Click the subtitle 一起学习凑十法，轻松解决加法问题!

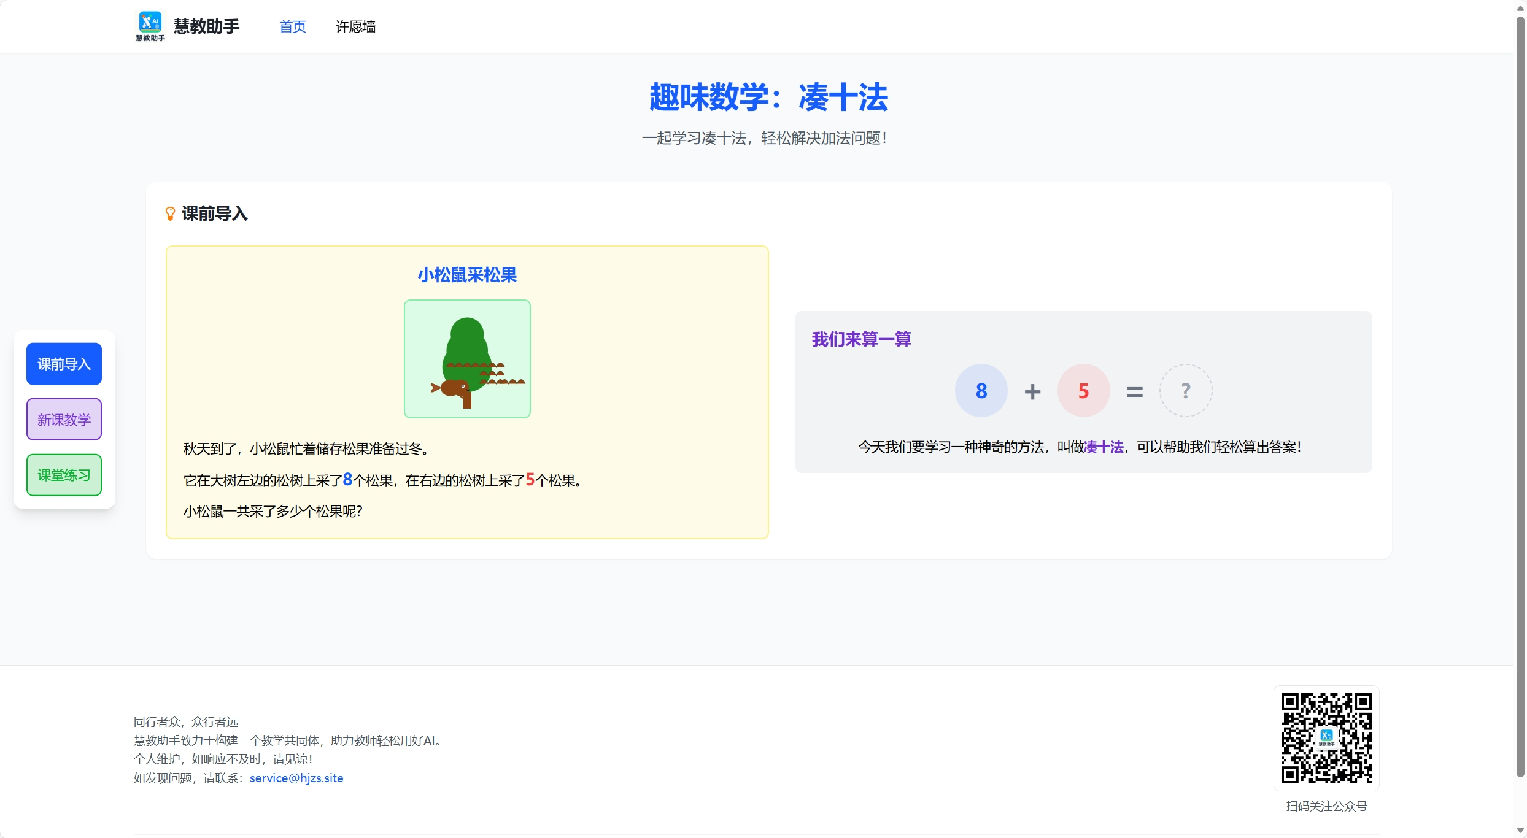(x=764, y=138)
